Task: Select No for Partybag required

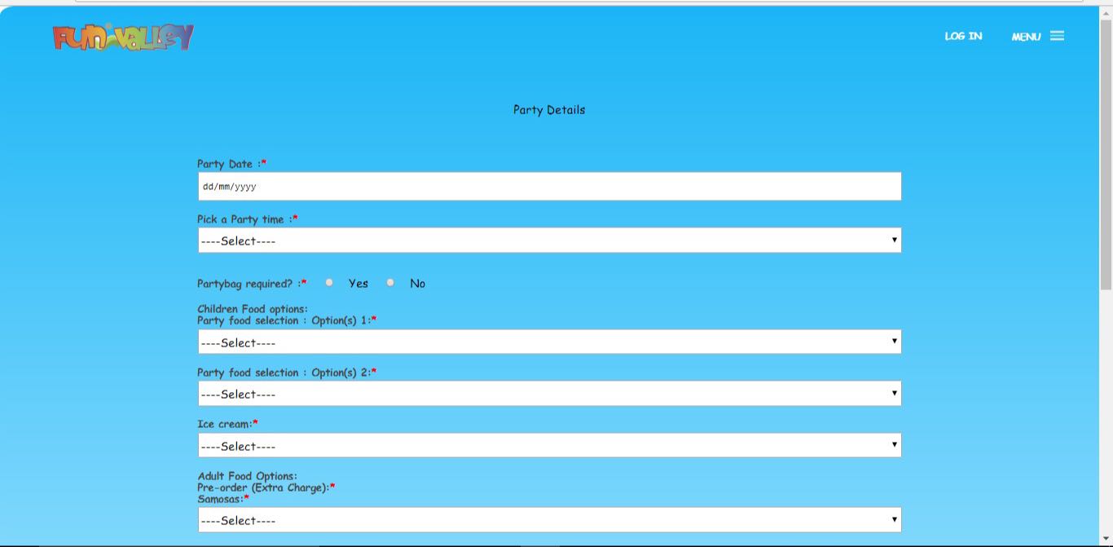Action: pos(390,283)
